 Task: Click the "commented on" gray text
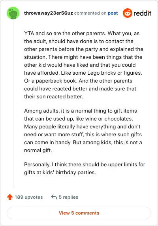click(x=90, y=13)
